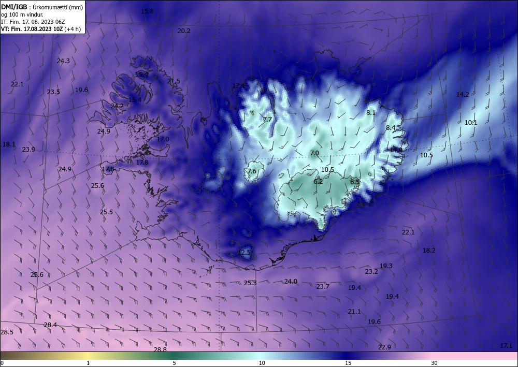Screen dimensions: 518x367
Task: Click the 14.9 value label
Action: (396, 150)
